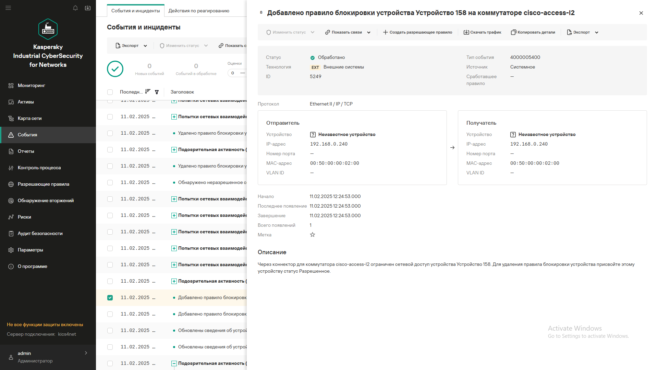The width and height of the screenshot is (658, 370).
Task: Expand the admin user menu chevron
Action: pos(86,353)
